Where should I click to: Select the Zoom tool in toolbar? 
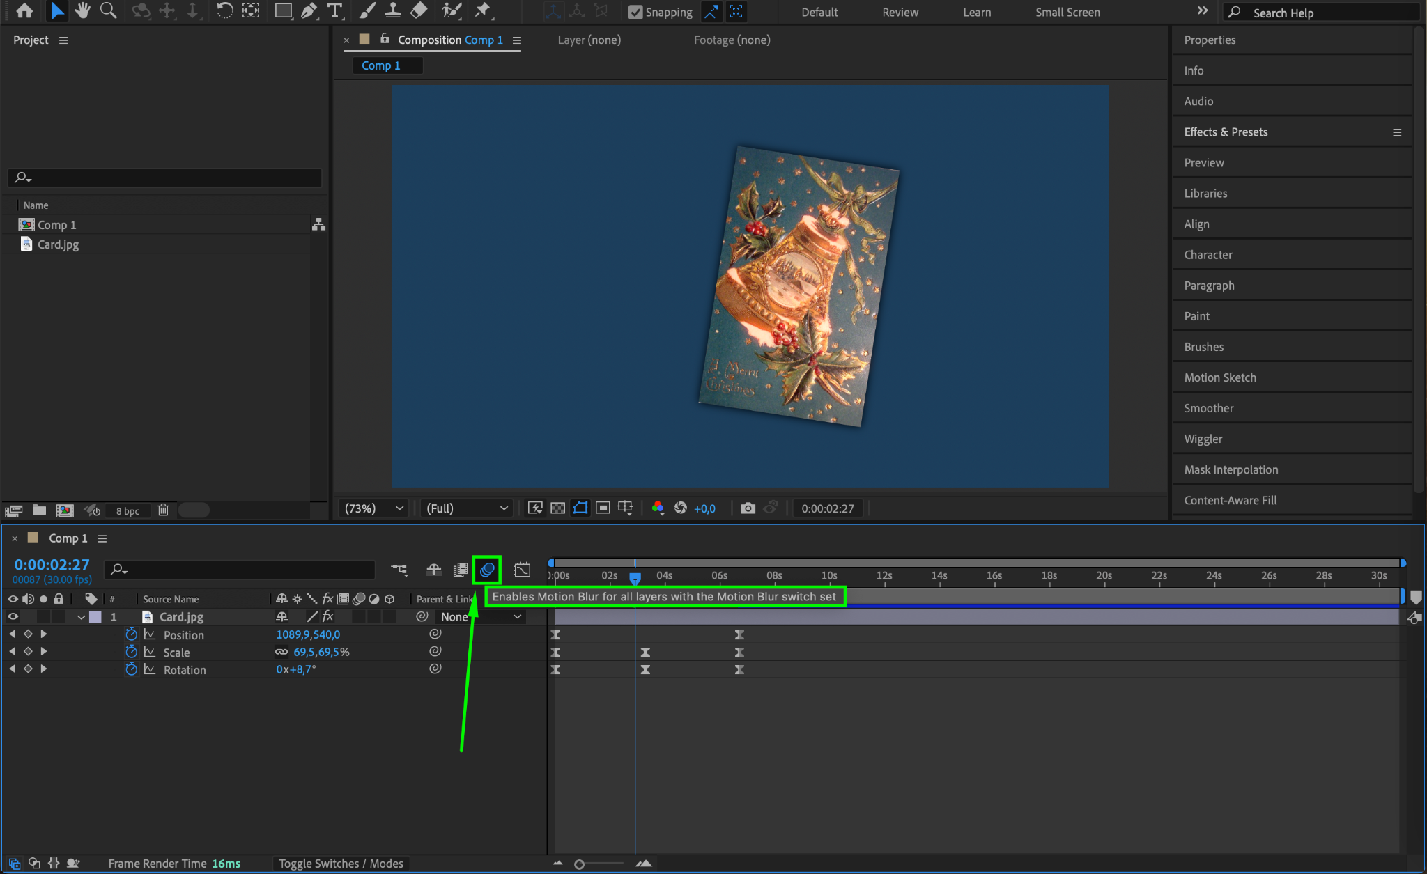[108, 10]
